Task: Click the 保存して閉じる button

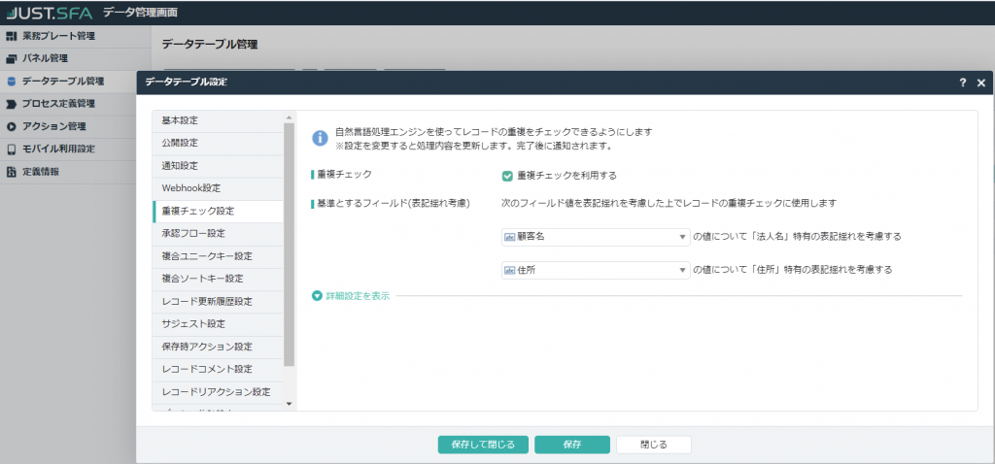Action: [x=483, y=445]
